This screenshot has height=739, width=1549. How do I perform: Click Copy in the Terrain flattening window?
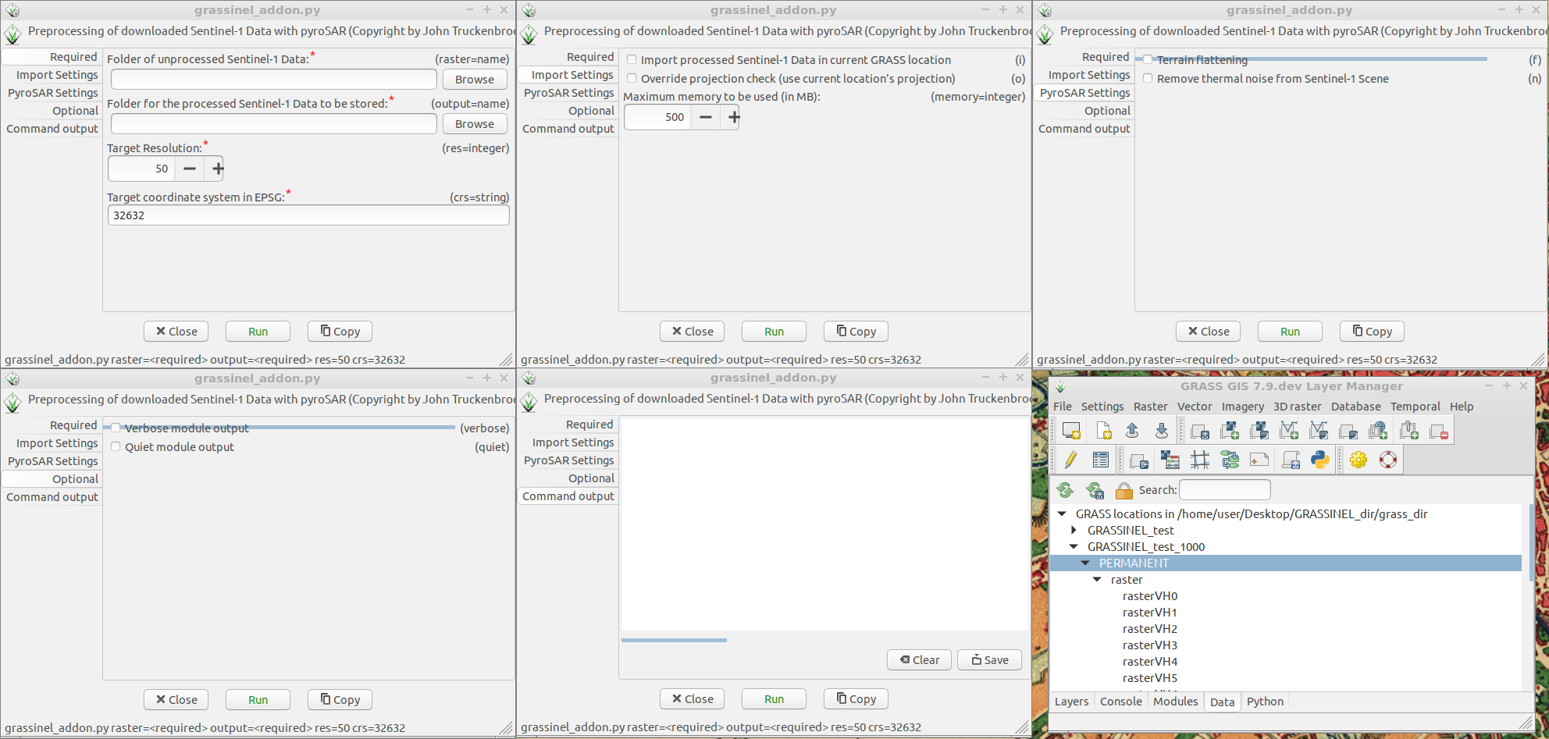(1372, 332)
